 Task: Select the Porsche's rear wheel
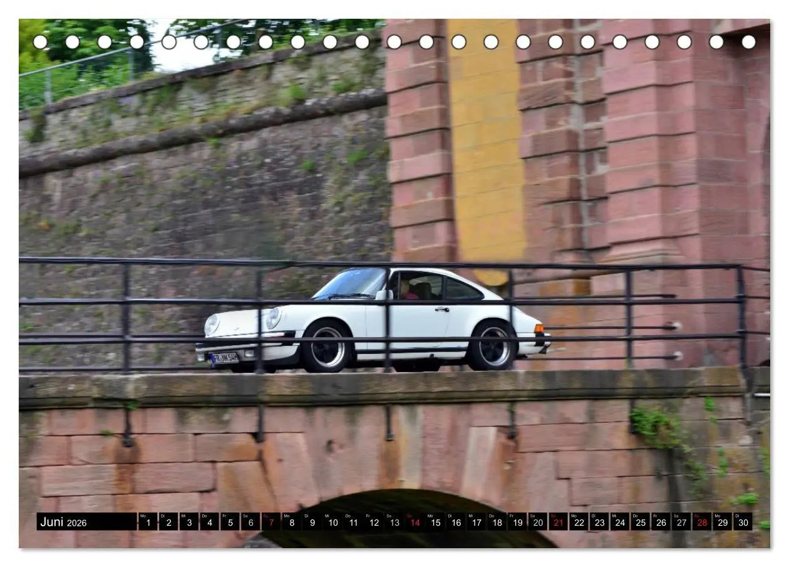[493, 346]
